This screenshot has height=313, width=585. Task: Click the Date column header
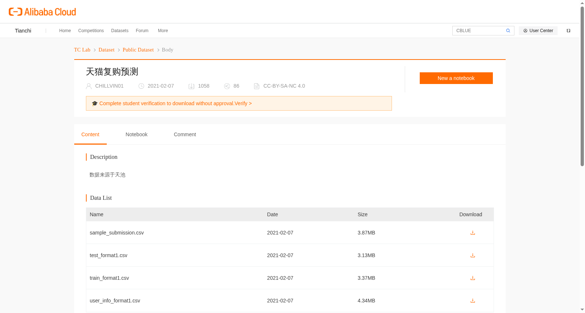click(272, 214)
